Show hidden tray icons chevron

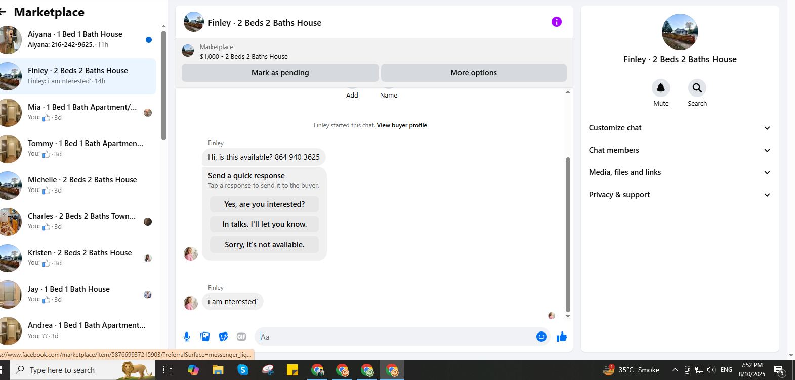[675, 370]
